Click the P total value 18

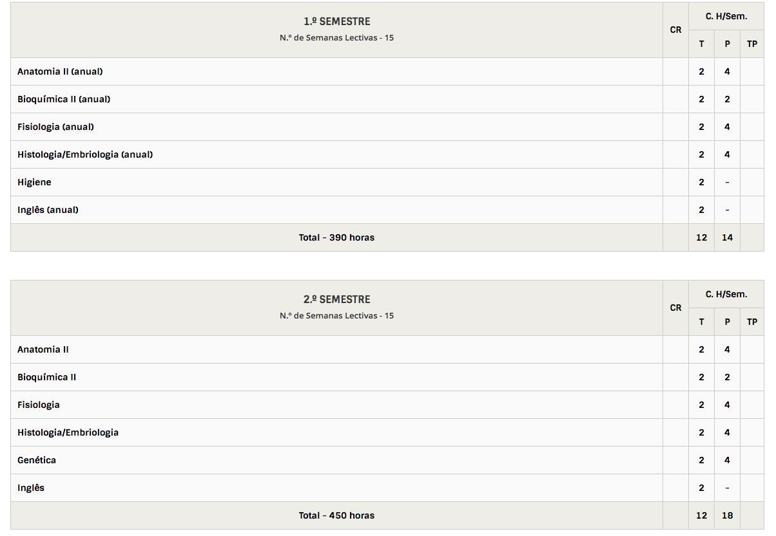click(x=727, y=515)
